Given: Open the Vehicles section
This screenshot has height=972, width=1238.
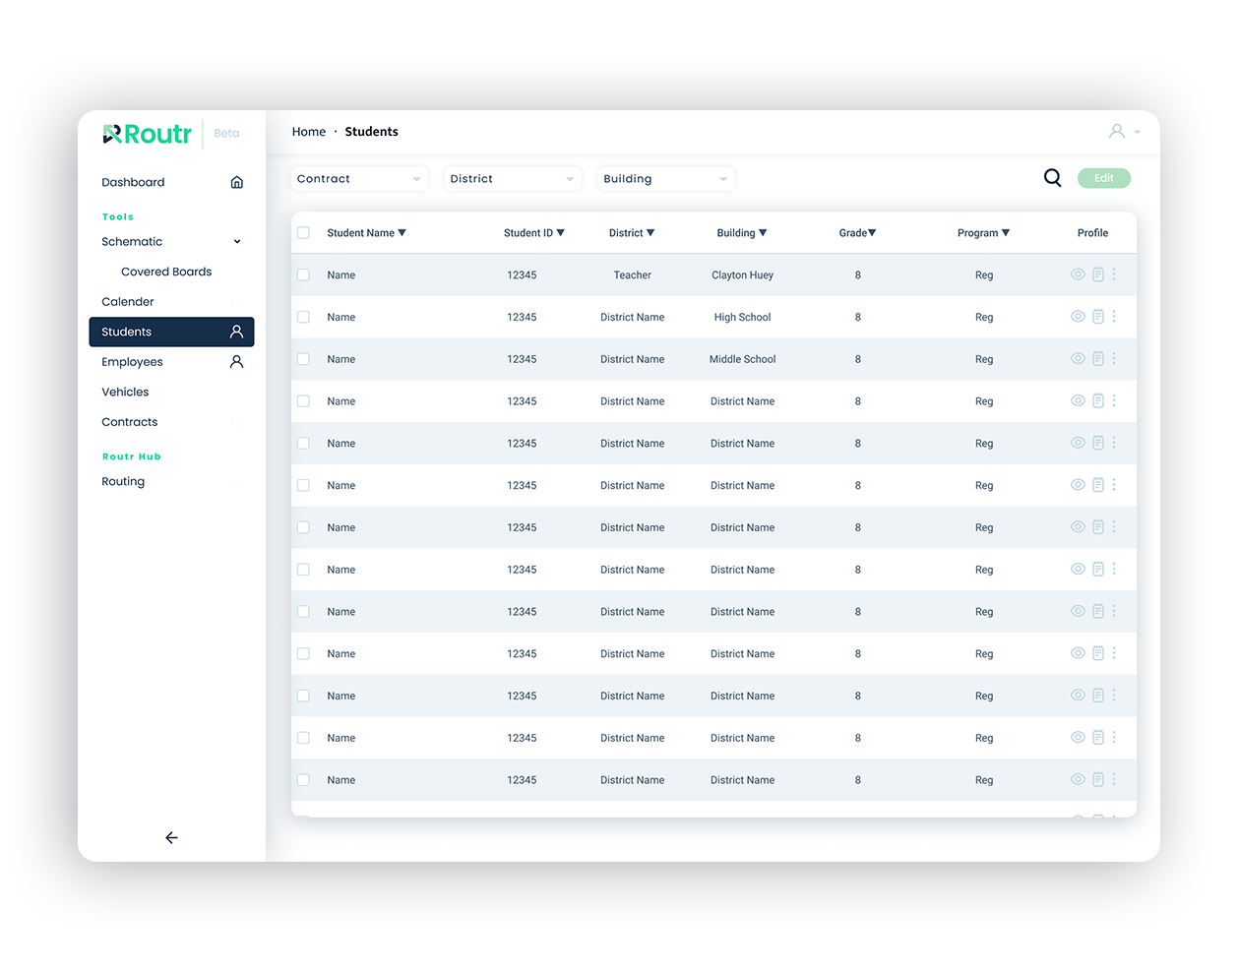Looking at the screenshot, I should point(125,392).
